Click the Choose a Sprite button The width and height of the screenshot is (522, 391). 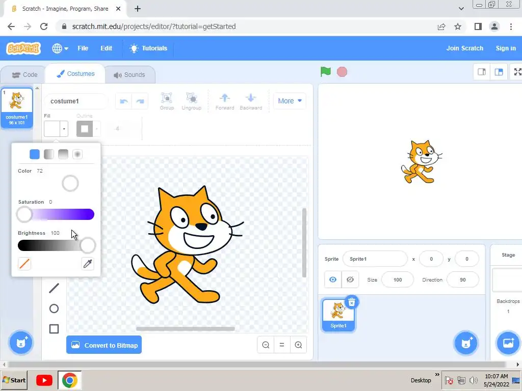tap(466, 343)
